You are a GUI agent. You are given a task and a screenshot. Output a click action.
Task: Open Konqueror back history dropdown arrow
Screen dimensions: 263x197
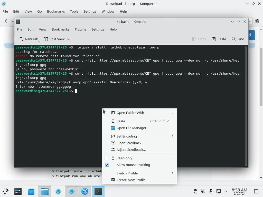13,21
